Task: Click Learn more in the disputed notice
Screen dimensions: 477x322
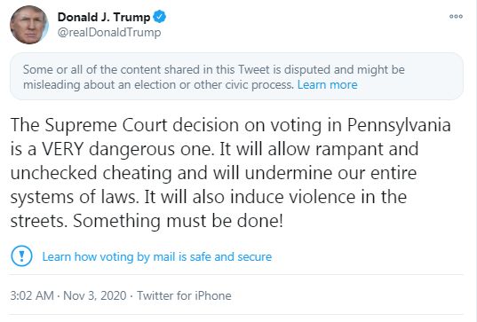Action: click(x=328, y=85)
